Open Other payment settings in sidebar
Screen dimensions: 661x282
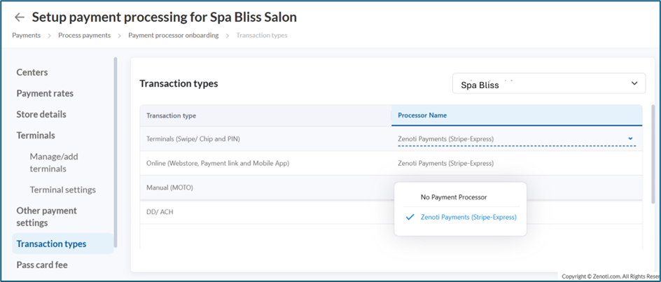point(46,217)
